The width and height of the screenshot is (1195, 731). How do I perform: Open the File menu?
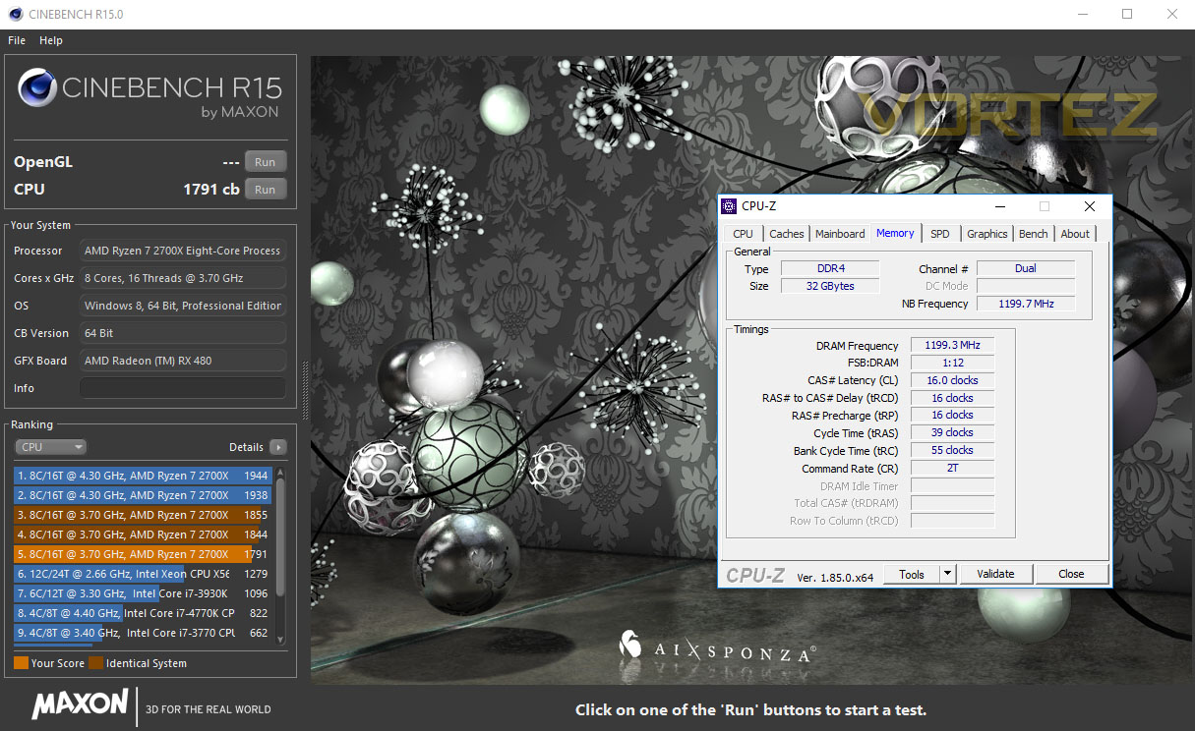coord(17,40)
